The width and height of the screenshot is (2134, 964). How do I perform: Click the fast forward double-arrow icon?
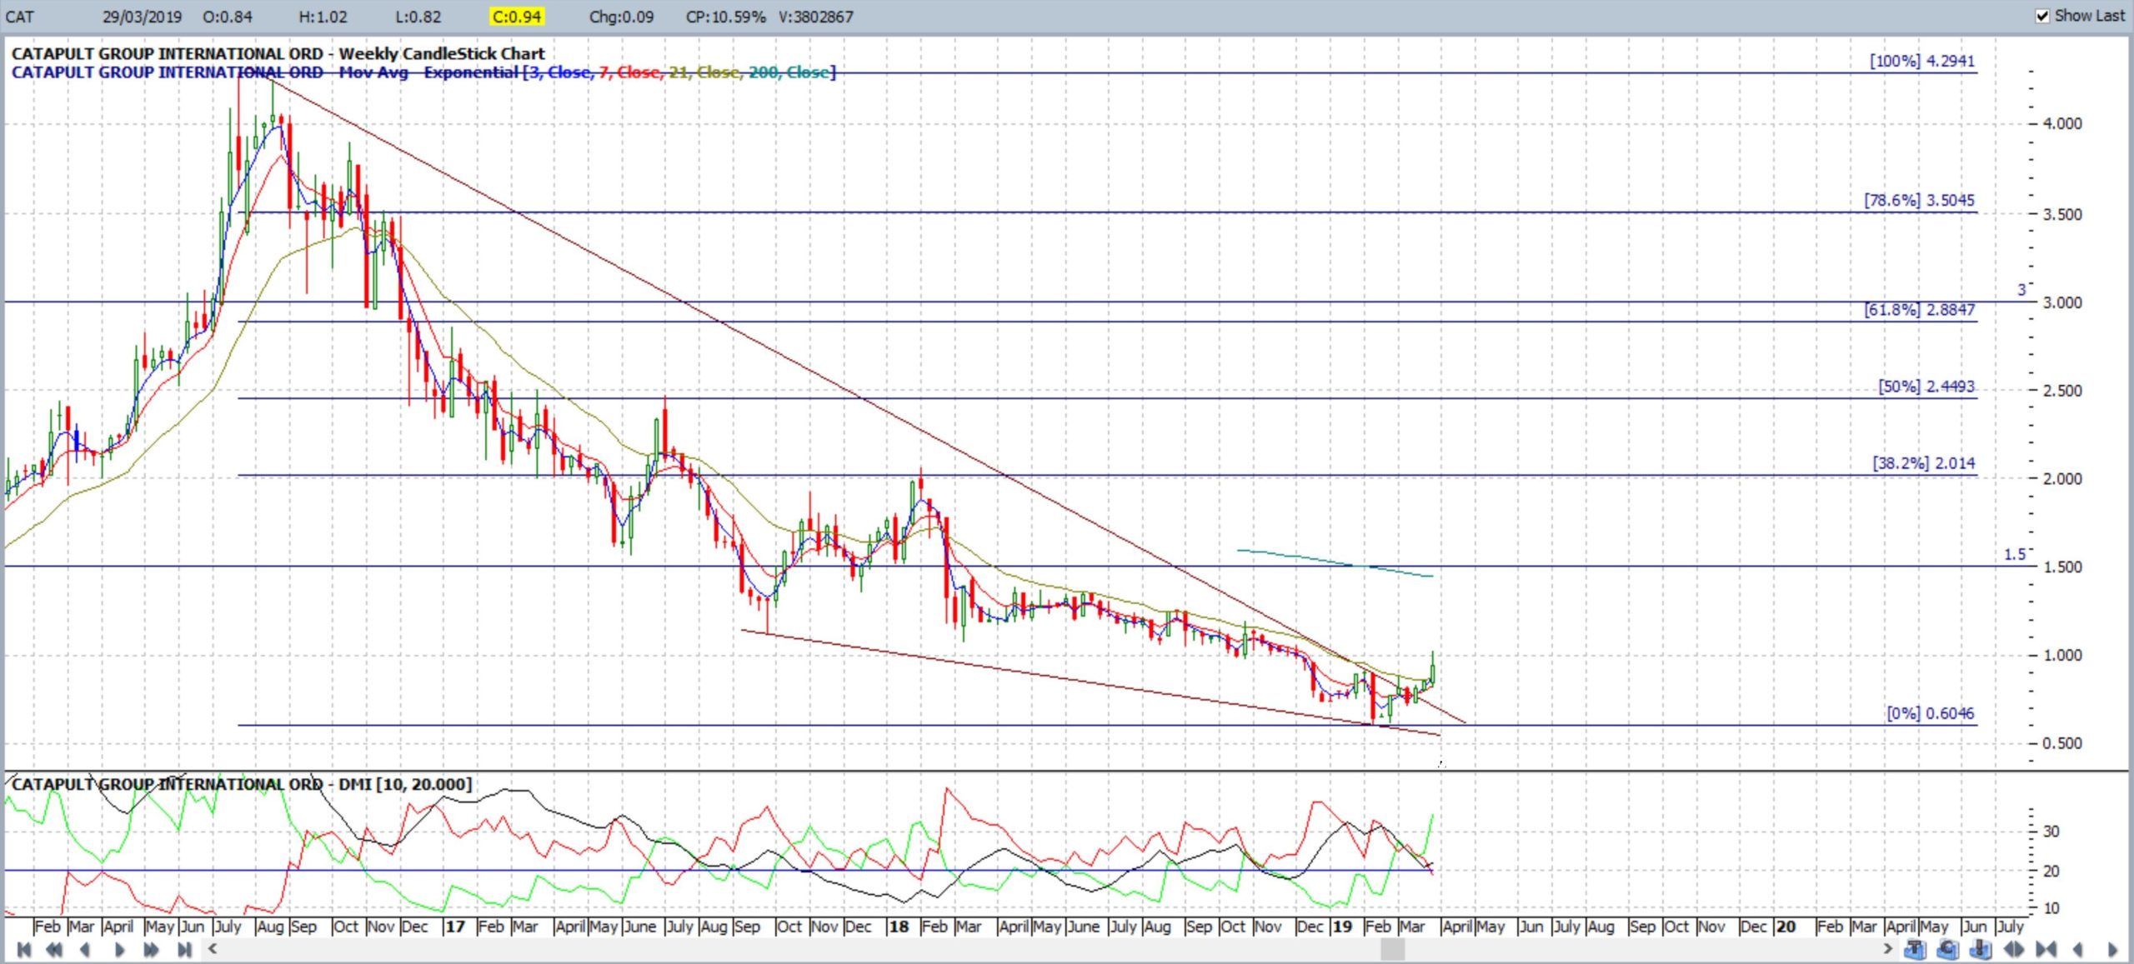(151, 949)
